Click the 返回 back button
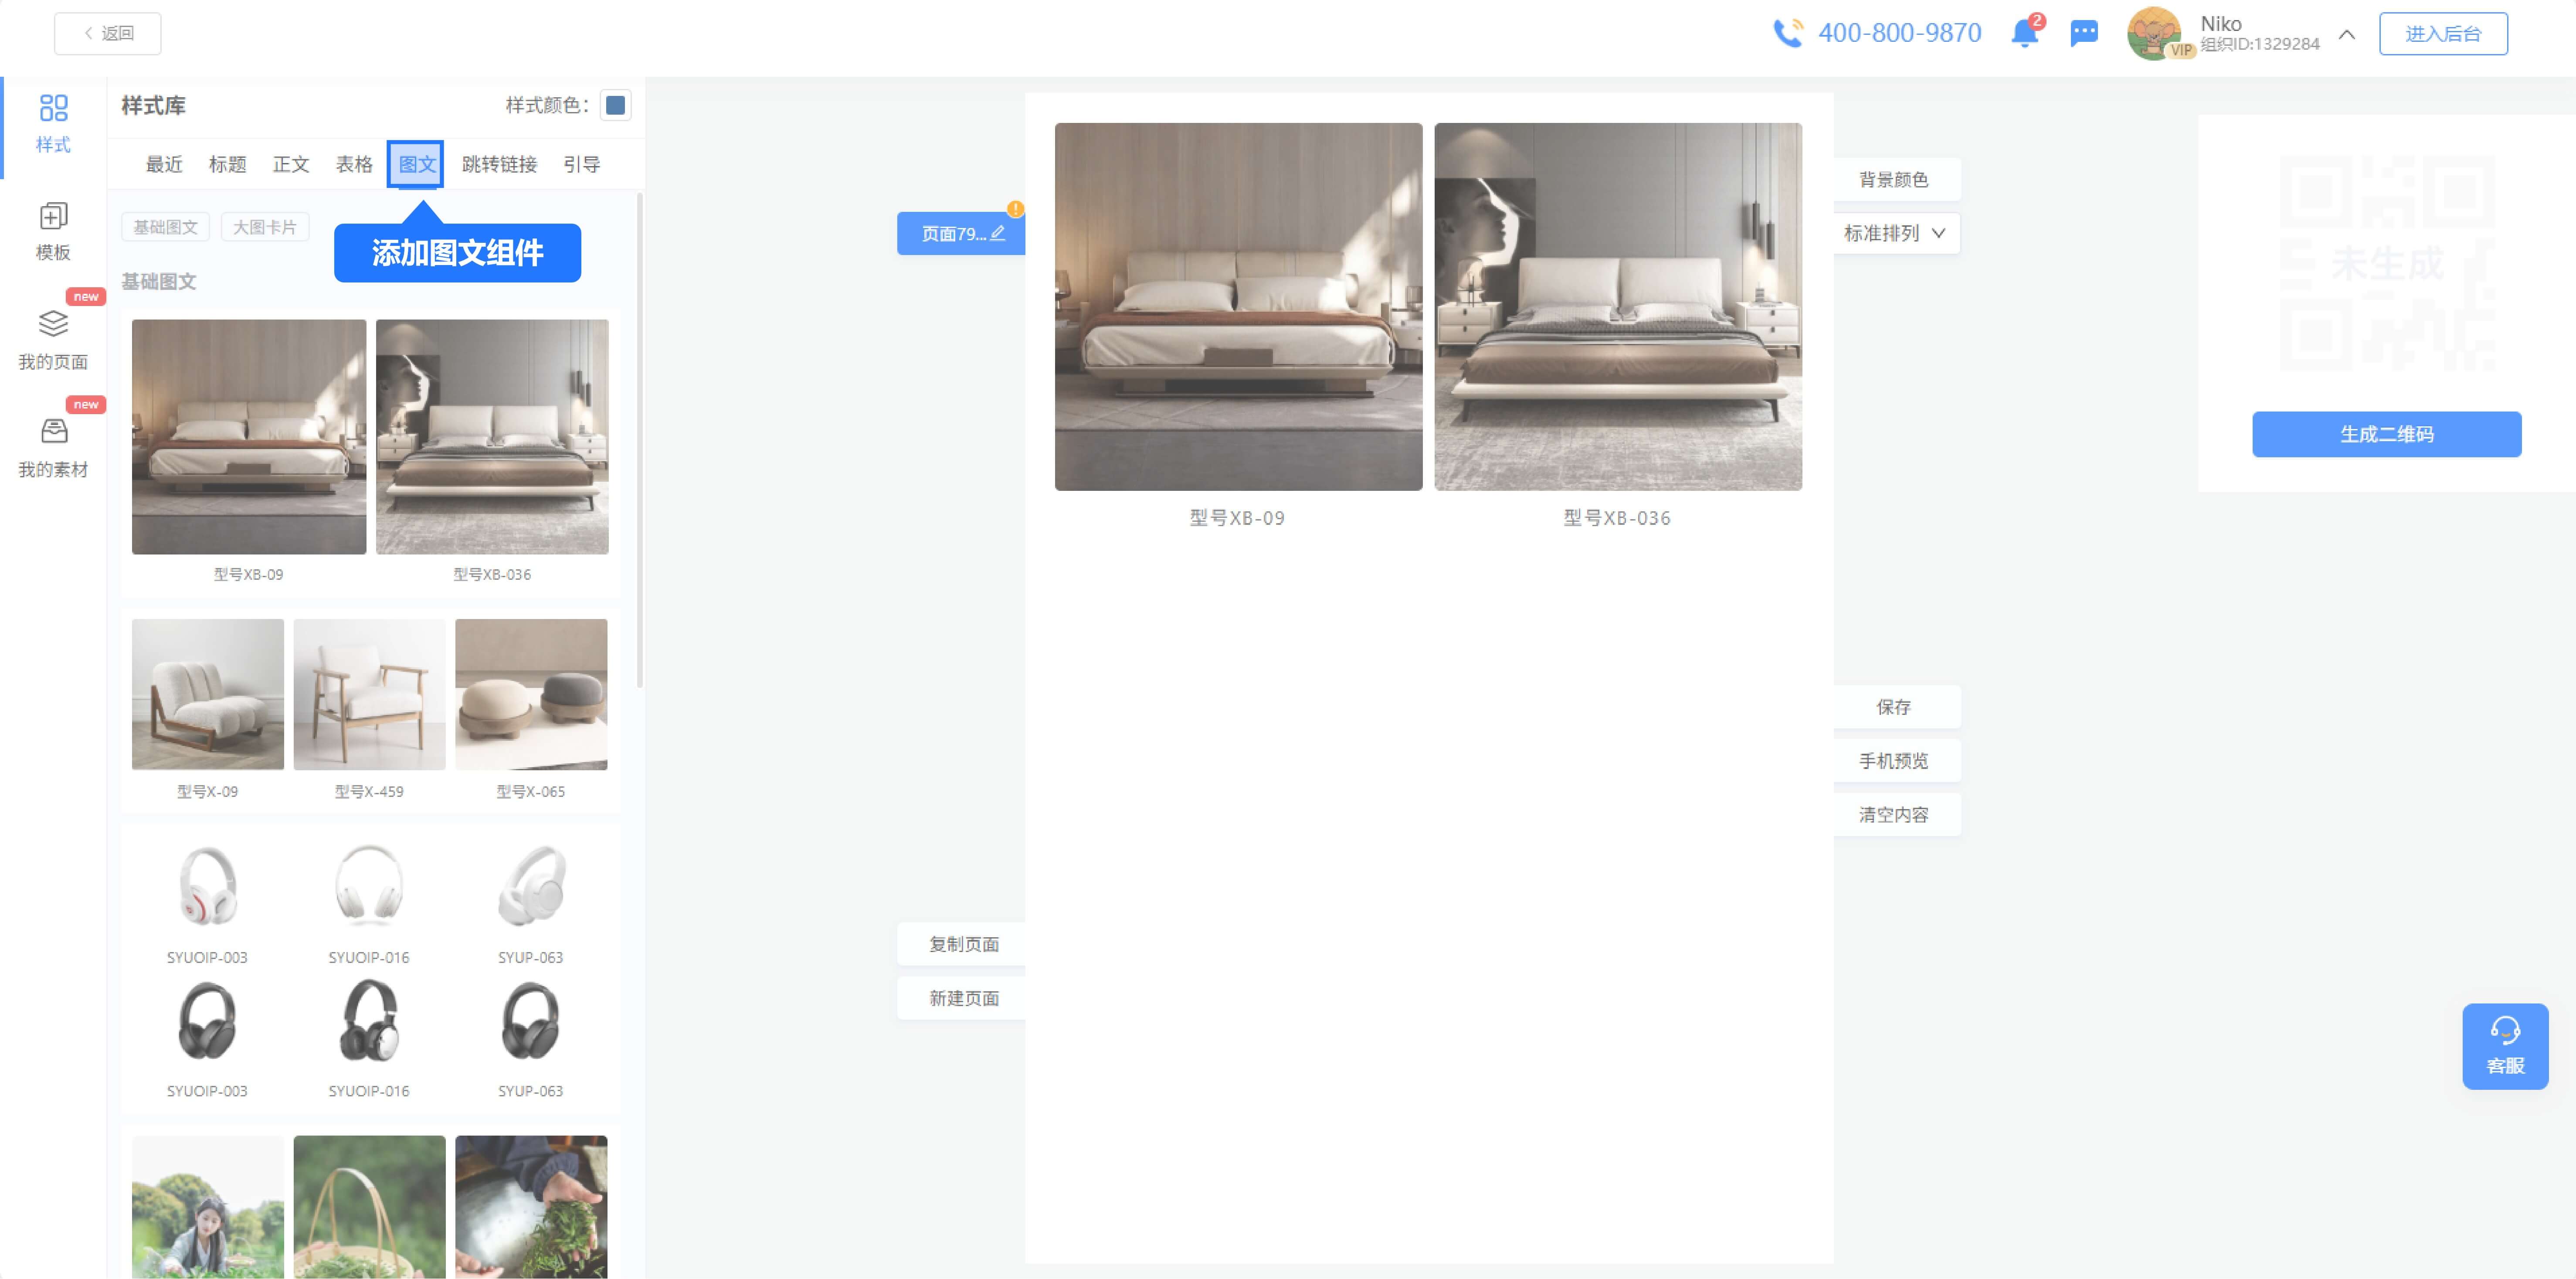 (108, 34)
